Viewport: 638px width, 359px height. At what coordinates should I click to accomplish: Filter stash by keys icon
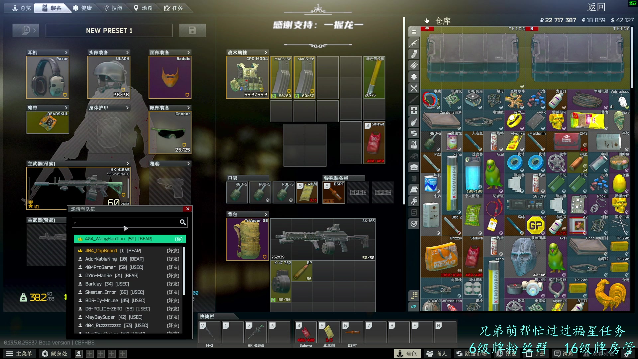tap(414, 201)
